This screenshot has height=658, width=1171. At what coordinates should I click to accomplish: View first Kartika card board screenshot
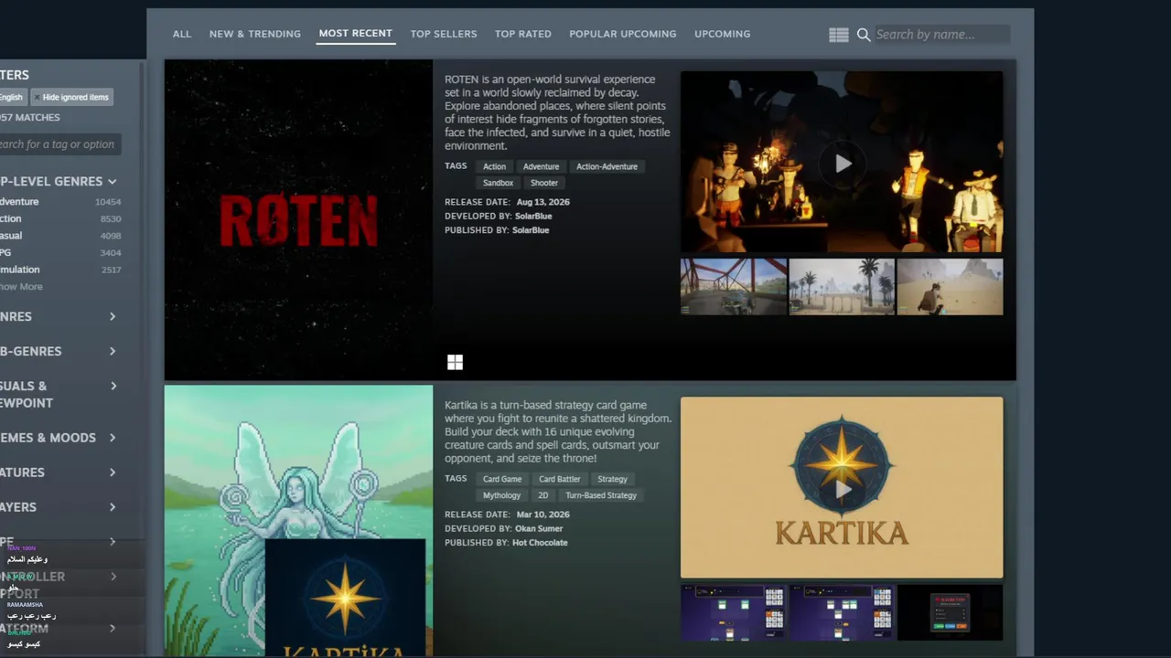pos(734,612)
